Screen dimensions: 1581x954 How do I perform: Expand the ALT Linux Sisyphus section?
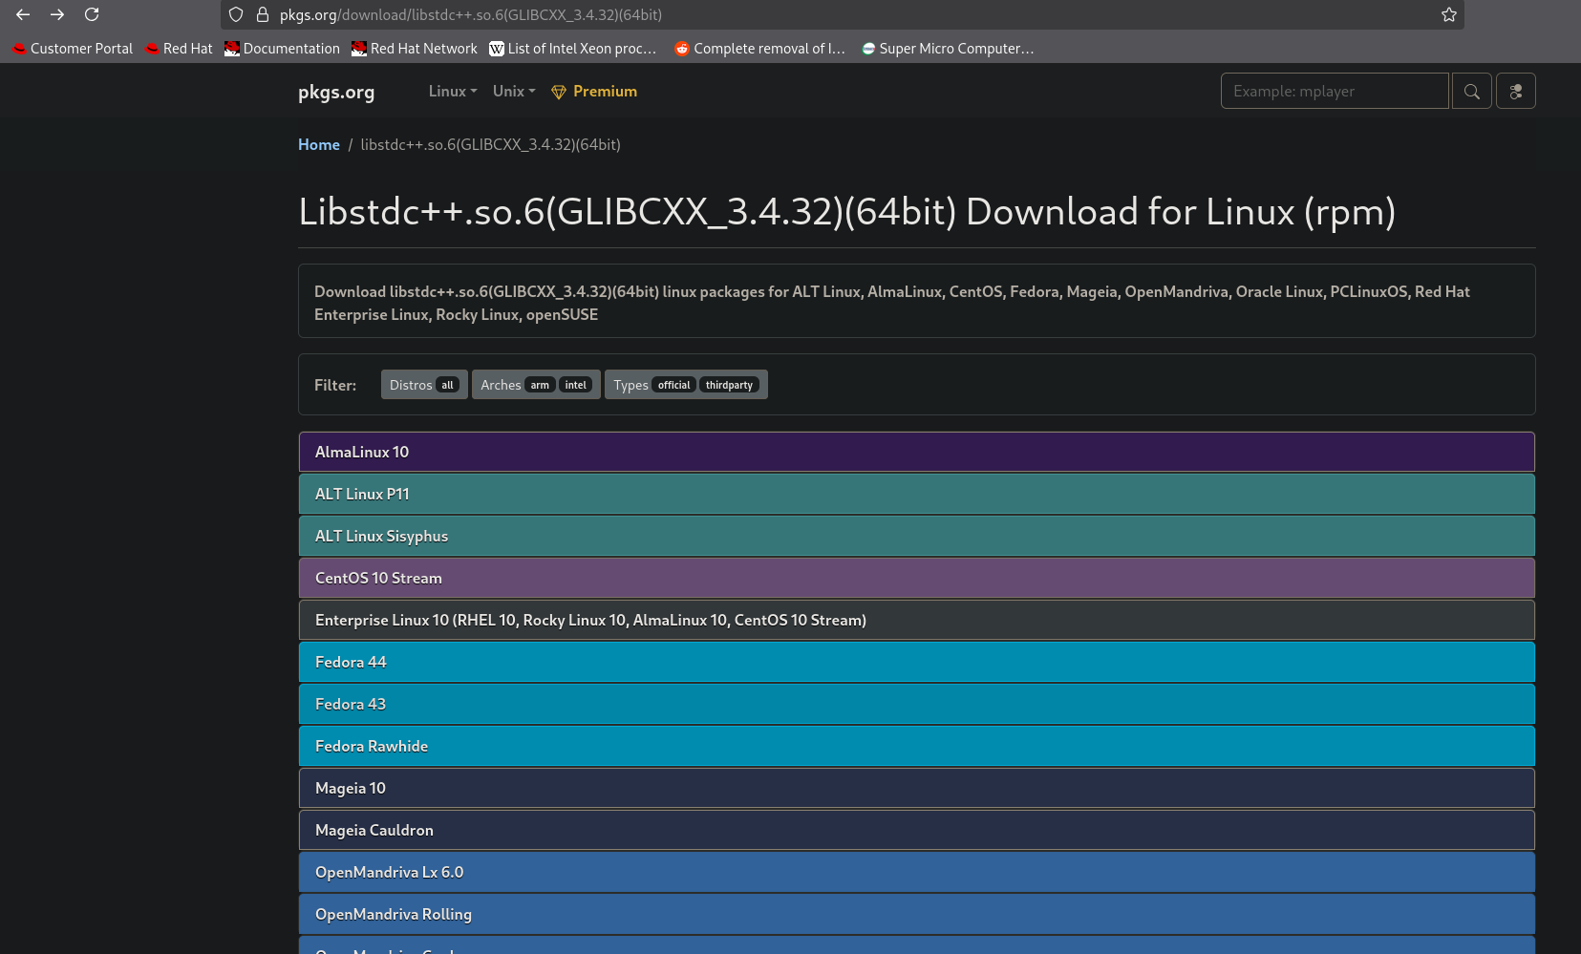click(917, 536)
